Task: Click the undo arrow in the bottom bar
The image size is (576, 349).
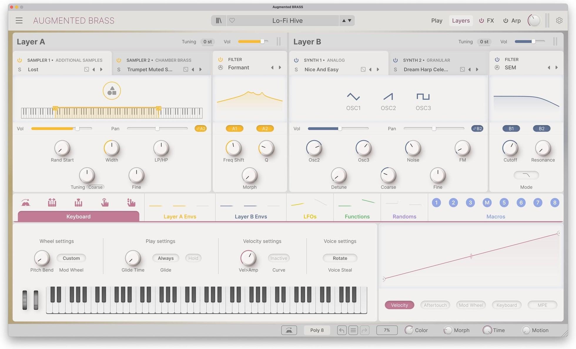Action: point(341,330)
